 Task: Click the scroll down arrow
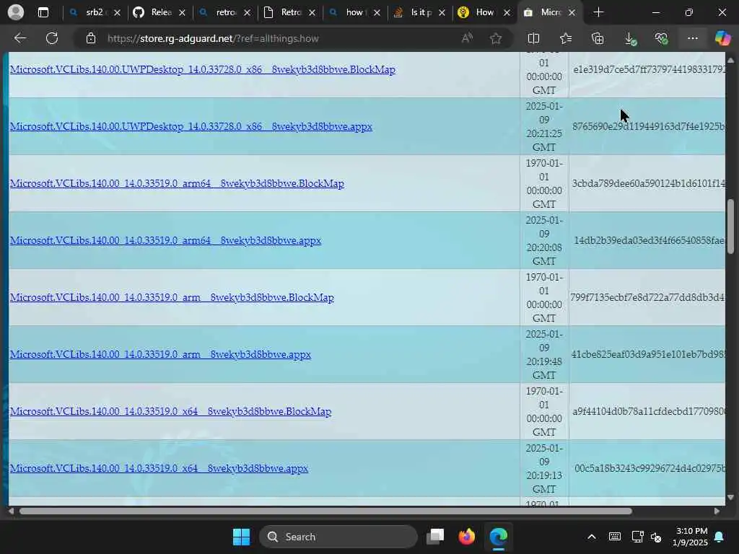(x=730, y=498)
